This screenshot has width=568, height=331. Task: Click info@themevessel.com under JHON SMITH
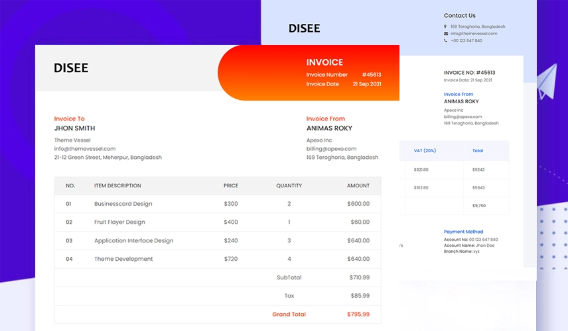[x=85, y=149]
